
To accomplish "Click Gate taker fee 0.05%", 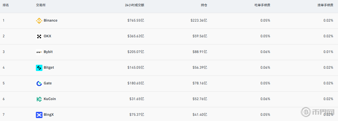I will (265, 83).
